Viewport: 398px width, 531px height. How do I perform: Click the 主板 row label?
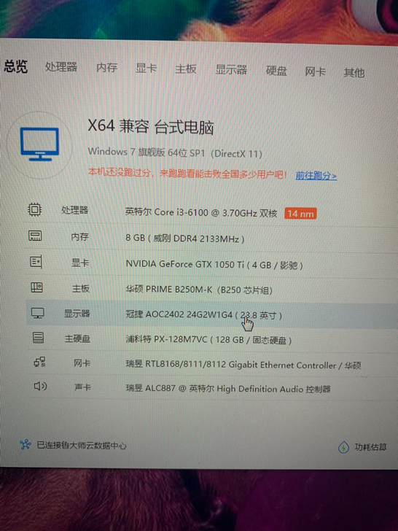click(80, 288)
